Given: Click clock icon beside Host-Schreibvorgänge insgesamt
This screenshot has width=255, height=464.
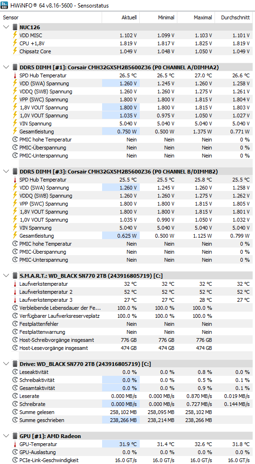Looking at the screenshot, I should click(x=15, y=340).
